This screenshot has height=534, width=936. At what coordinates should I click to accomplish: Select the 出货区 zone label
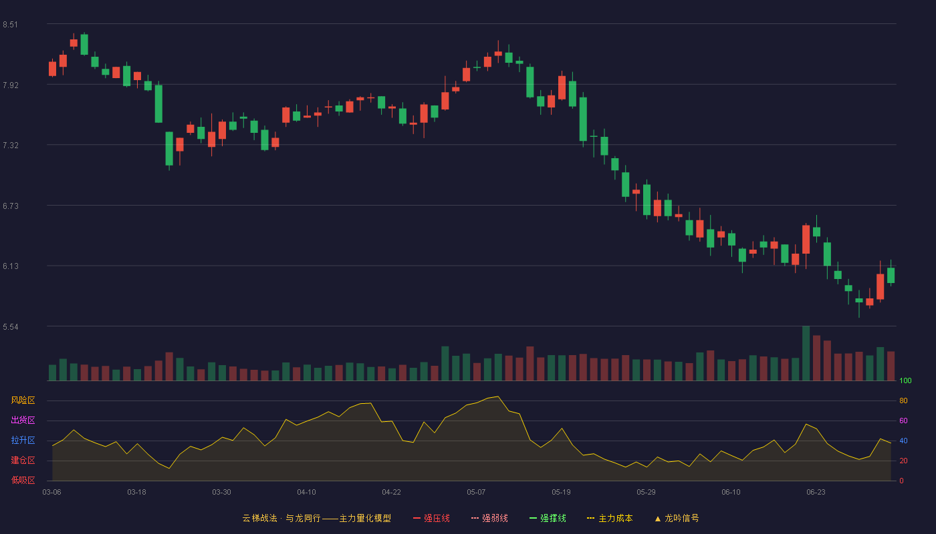click(x=23, y=421)
